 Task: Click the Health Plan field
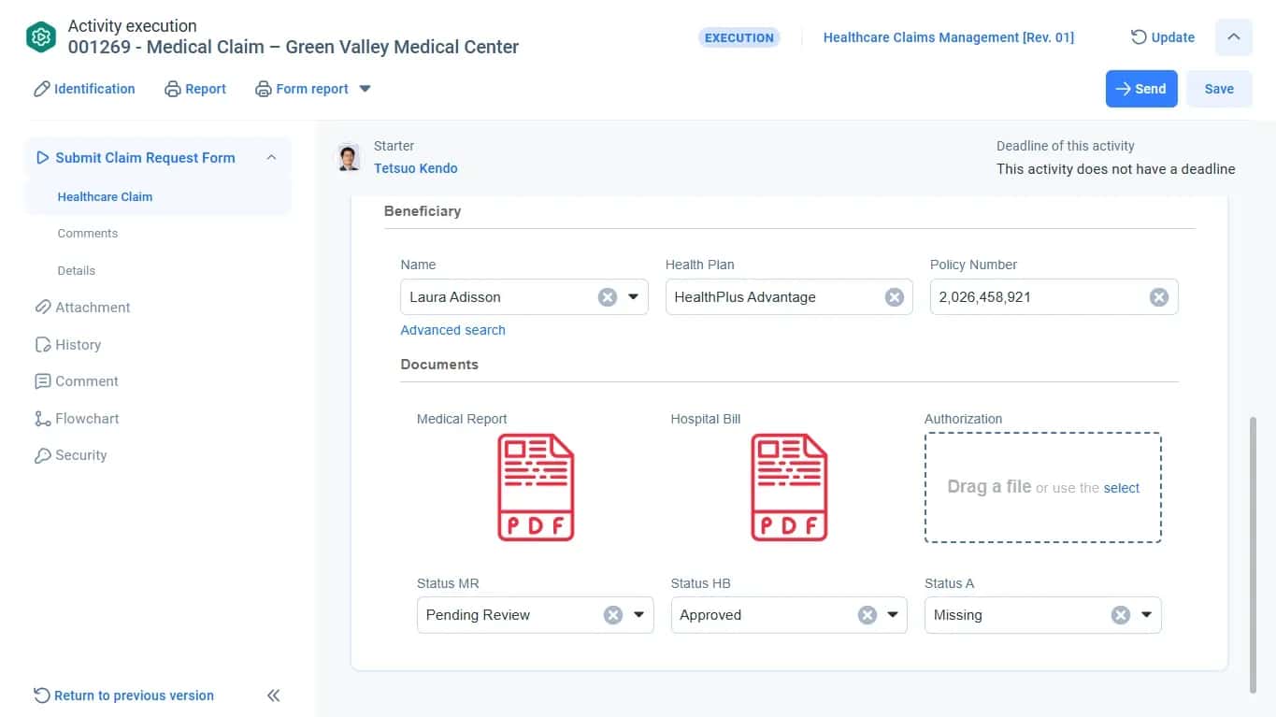click(x=789, y=297)
